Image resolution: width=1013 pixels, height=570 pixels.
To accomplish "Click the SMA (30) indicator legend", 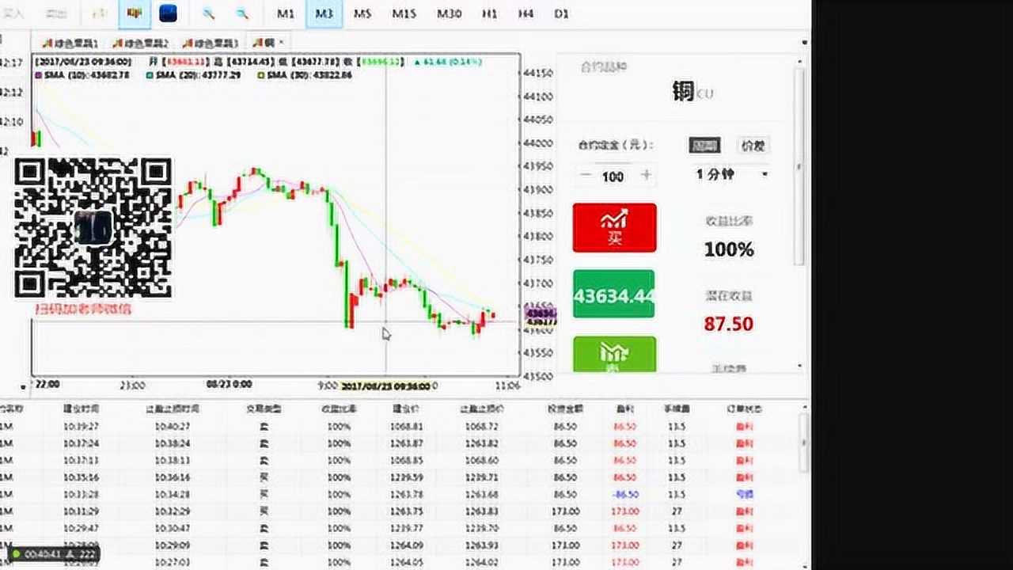I will [x=305, y=75].
